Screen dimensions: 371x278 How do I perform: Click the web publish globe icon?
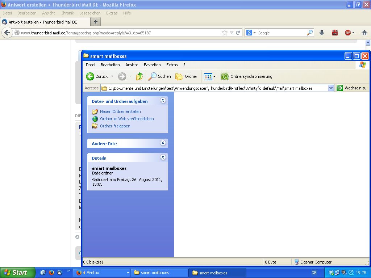[95, 119]
